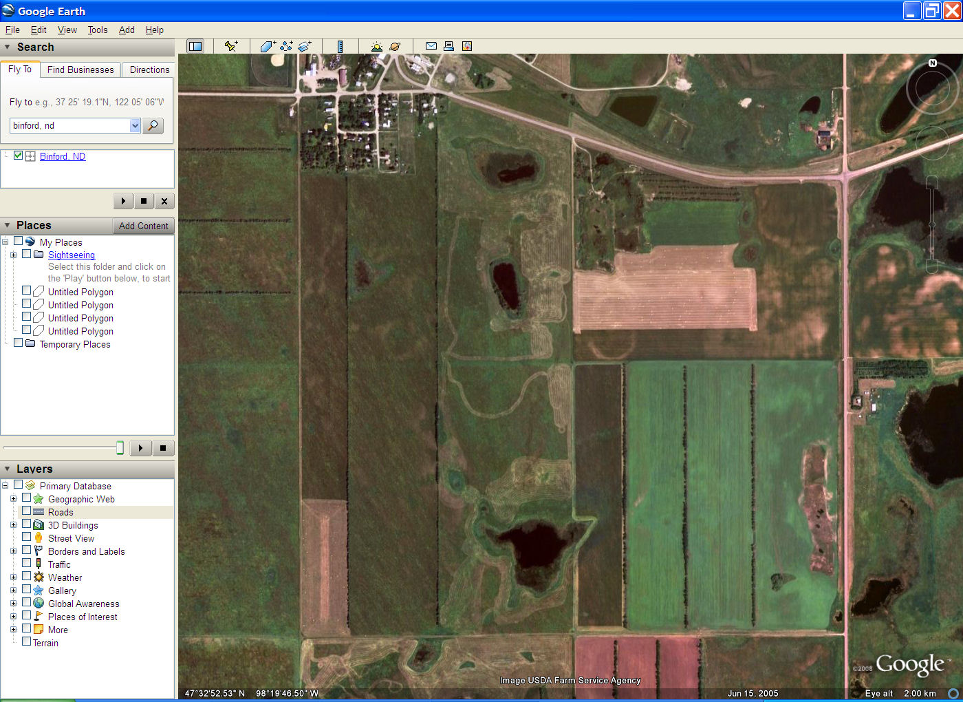
Task: Expand the Geographic Web layer node
Action: (x=13, y=498)
